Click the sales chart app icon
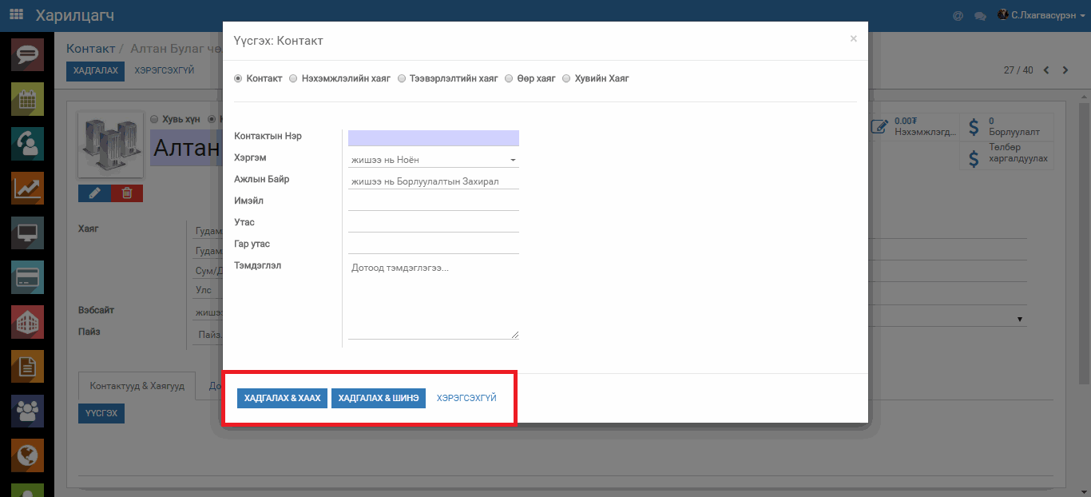Screen dimensions: 1091x497 point(27,189)
